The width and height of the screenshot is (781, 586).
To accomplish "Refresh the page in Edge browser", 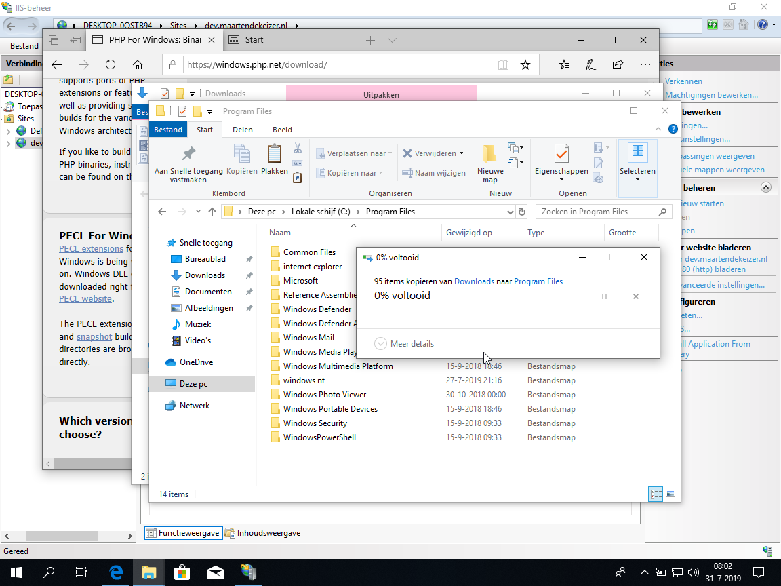I will coord(110,65).
